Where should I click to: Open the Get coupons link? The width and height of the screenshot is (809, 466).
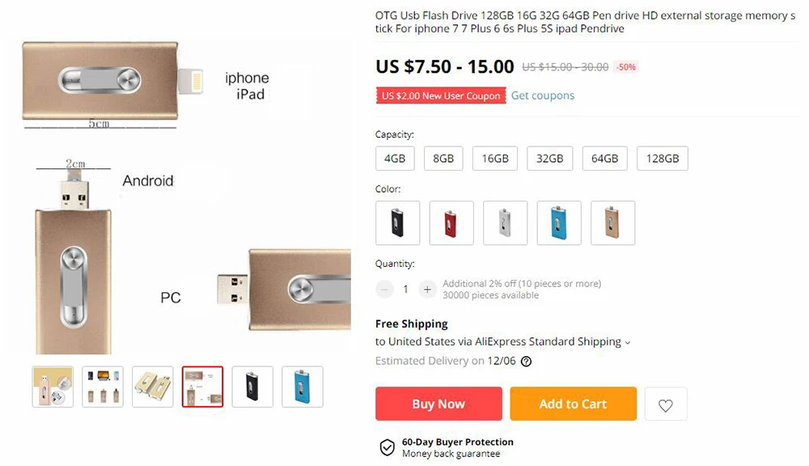pos(543,95)
